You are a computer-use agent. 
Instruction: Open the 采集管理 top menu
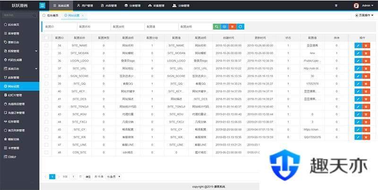[x=156, y=6]
